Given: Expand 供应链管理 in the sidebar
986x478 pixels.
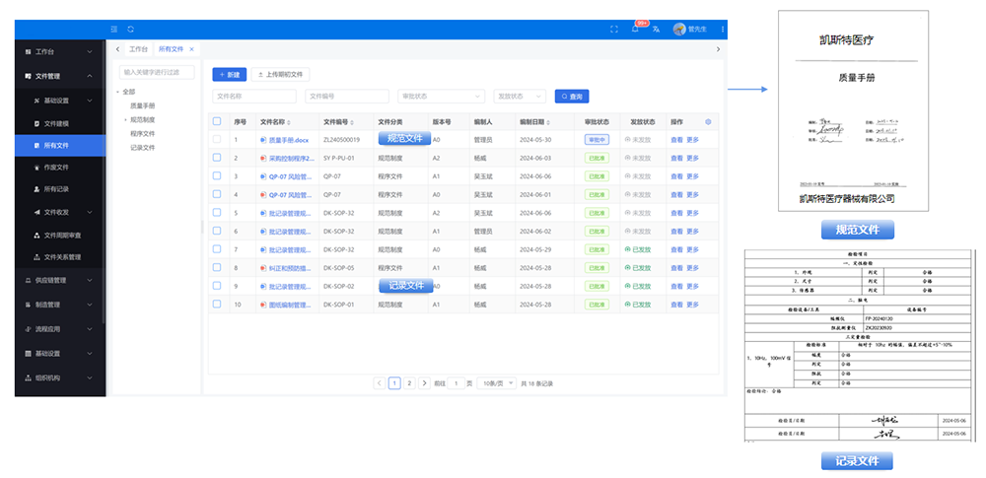Looking at the screenshot, I should [x=59, y=280].
